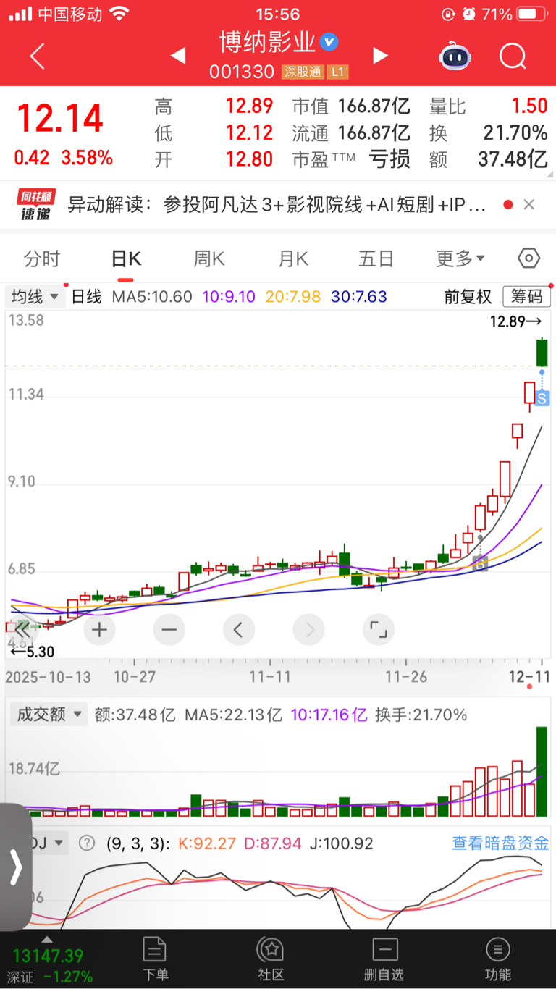Open 查看暗盘资金 link
The height and width of the screenshot is (989, 556).
pyautogui.click(x=500, y=843)
